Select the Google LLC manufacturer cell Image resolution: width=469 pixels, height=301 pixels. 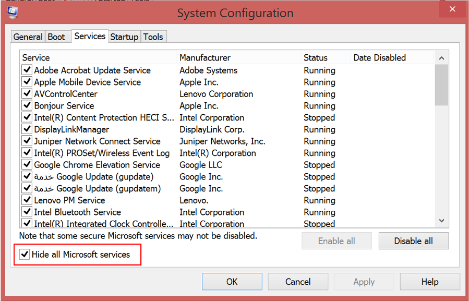201,165
